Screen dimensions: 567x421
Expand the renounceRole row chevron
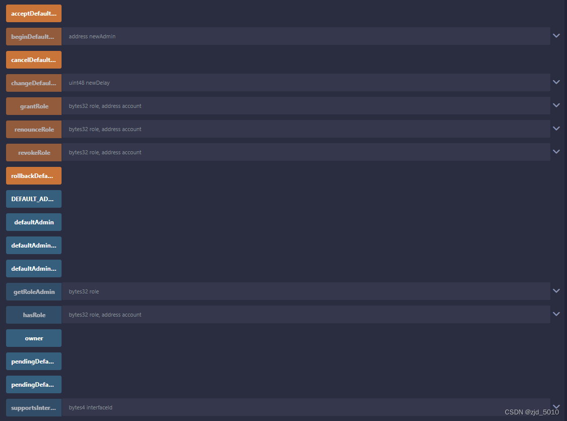click(x=556, y=128)
